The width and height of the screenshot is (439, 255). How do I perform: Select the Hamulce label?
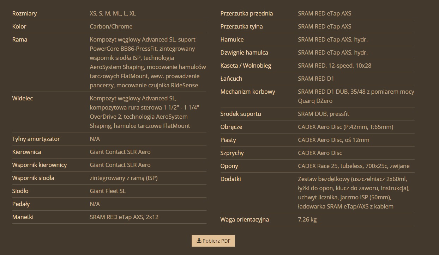tap(232, 39)
